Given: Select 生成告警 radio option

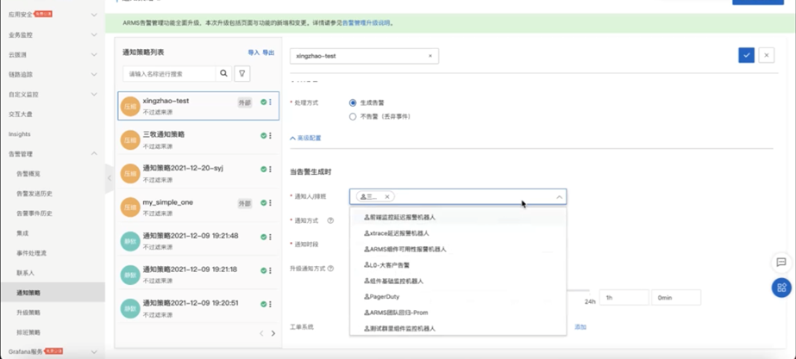Looking at the screenshot, I should pyautogui.click(x=353, y=102).
